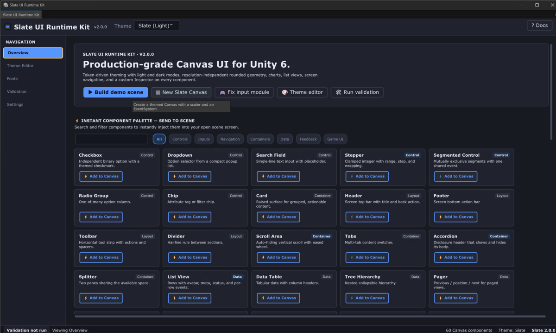The image size is (556, 333).
Task: Click the Layout tag on the Header card
Action: (413, 196)
